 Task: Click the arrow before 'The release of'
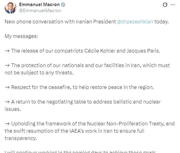(7, 51)
